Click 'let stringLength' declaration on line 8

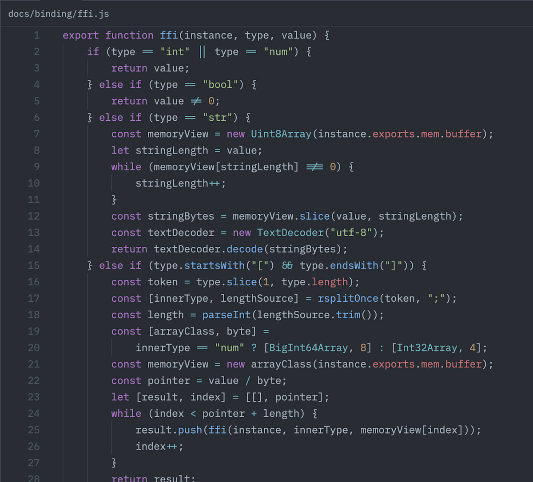(x=159, y=150)
